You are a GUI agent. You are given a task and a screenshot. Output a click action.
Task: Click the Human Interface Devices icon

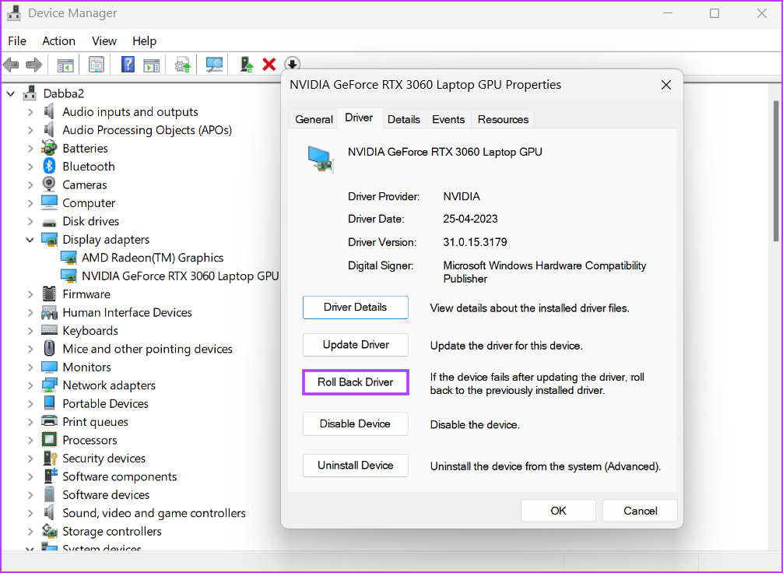click(x=49, y=312)
